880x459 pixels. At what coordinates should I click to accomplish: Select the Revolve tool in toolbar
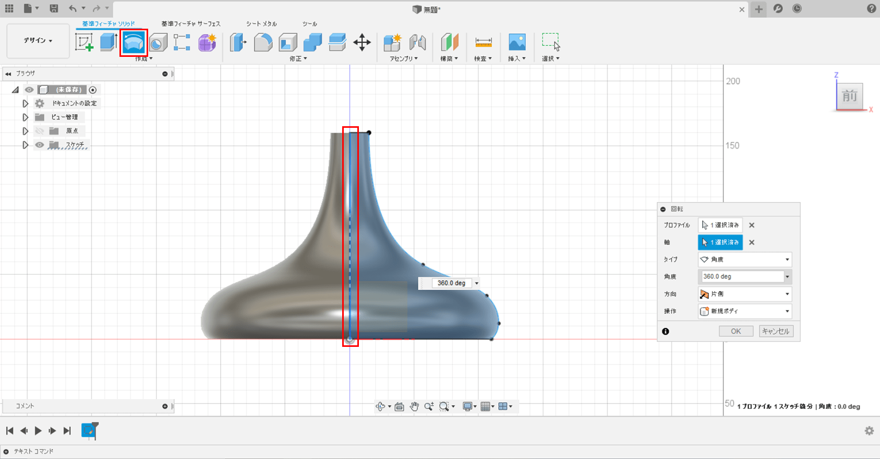coord(134,42)
